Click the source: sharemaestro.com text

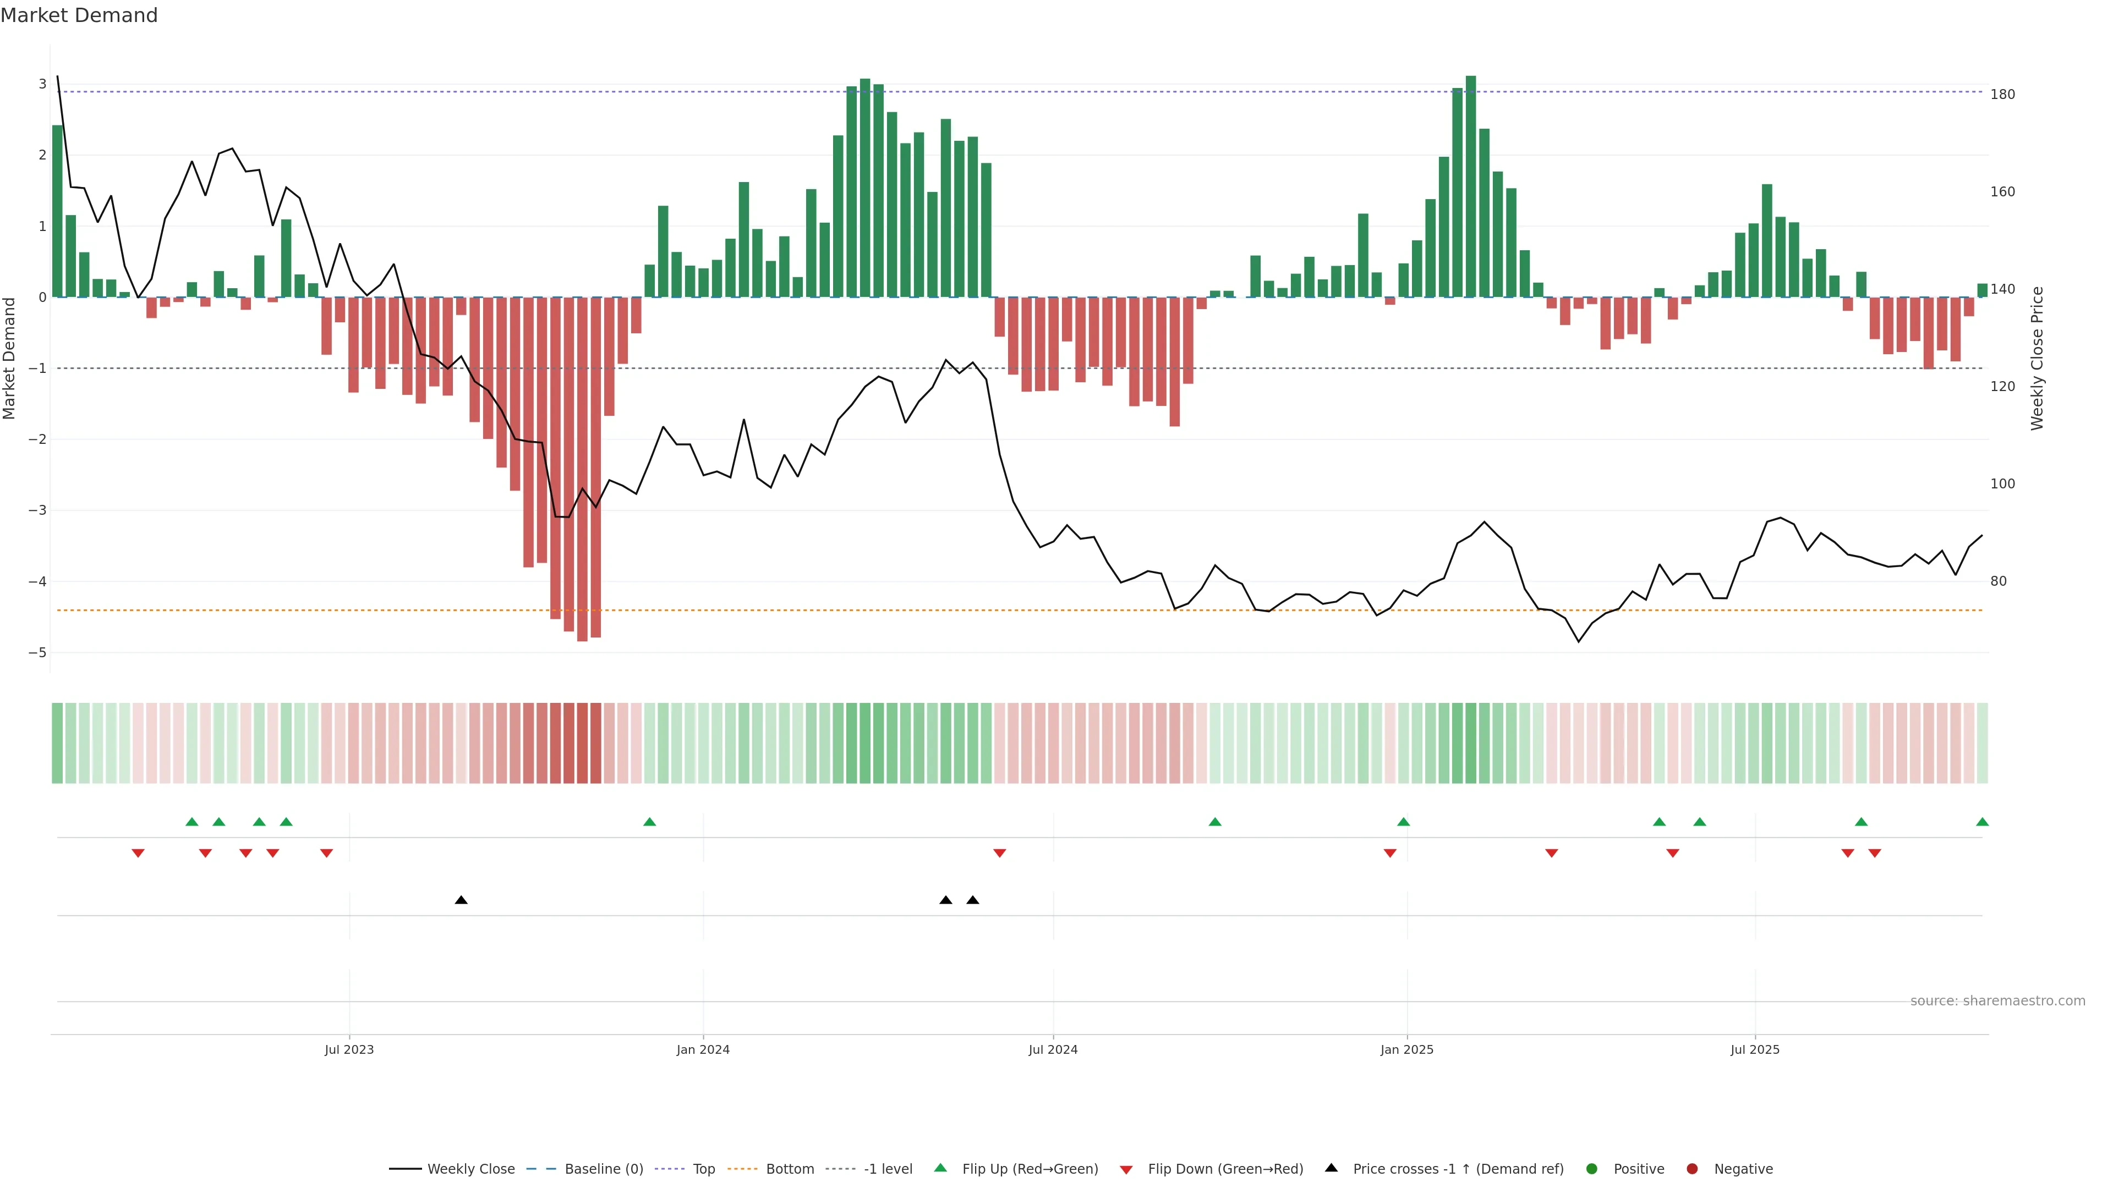(1997, 1001)
